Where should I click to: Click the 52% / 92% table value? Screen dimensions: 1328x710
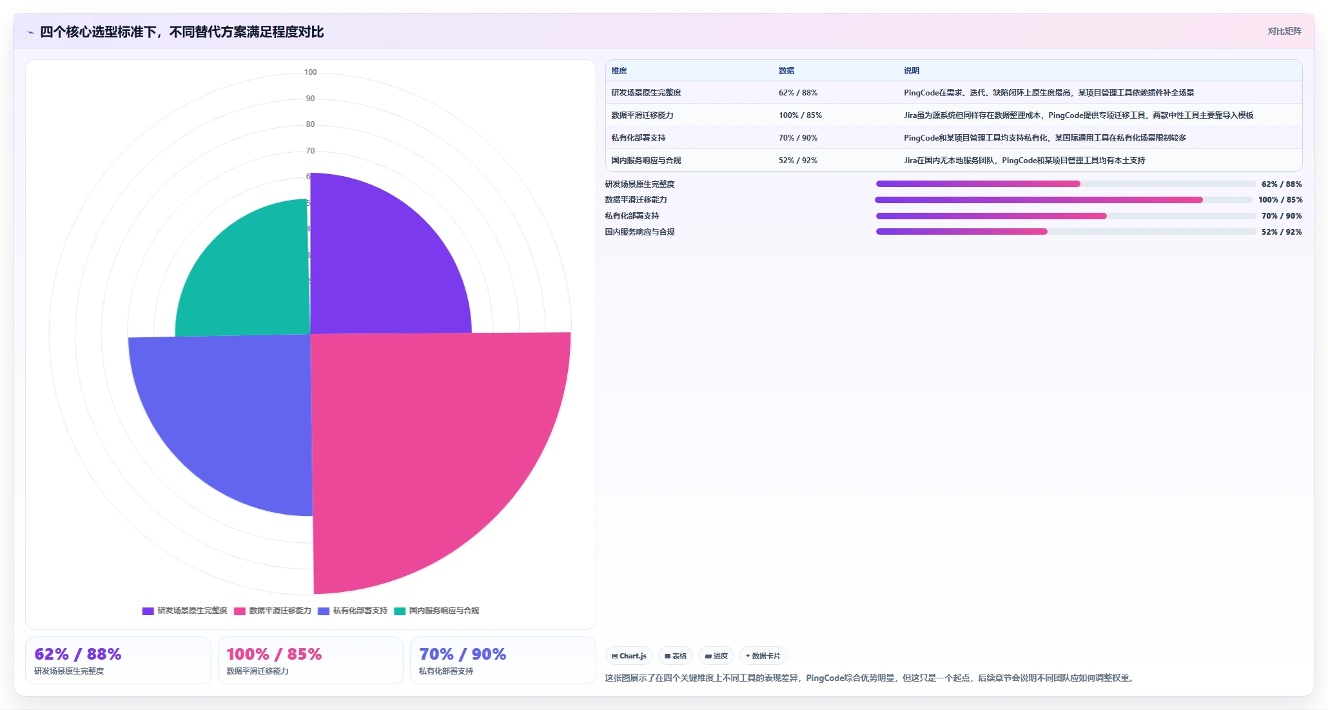[x=798, y=161]
